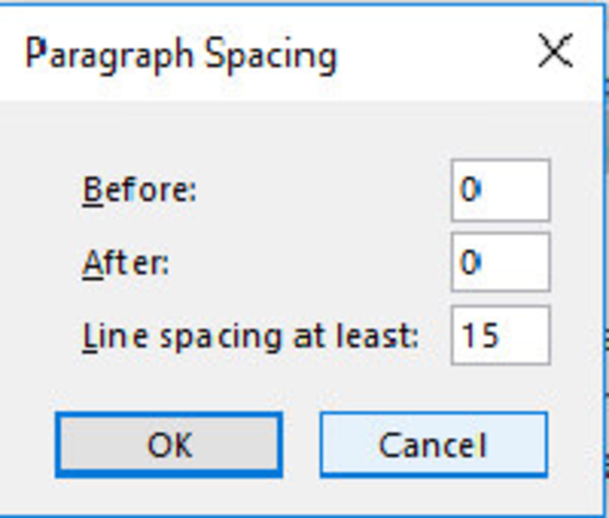The image size is (609, 518).
Task: Close the Paragraph Spacing dialog
Action: point(555,51)
